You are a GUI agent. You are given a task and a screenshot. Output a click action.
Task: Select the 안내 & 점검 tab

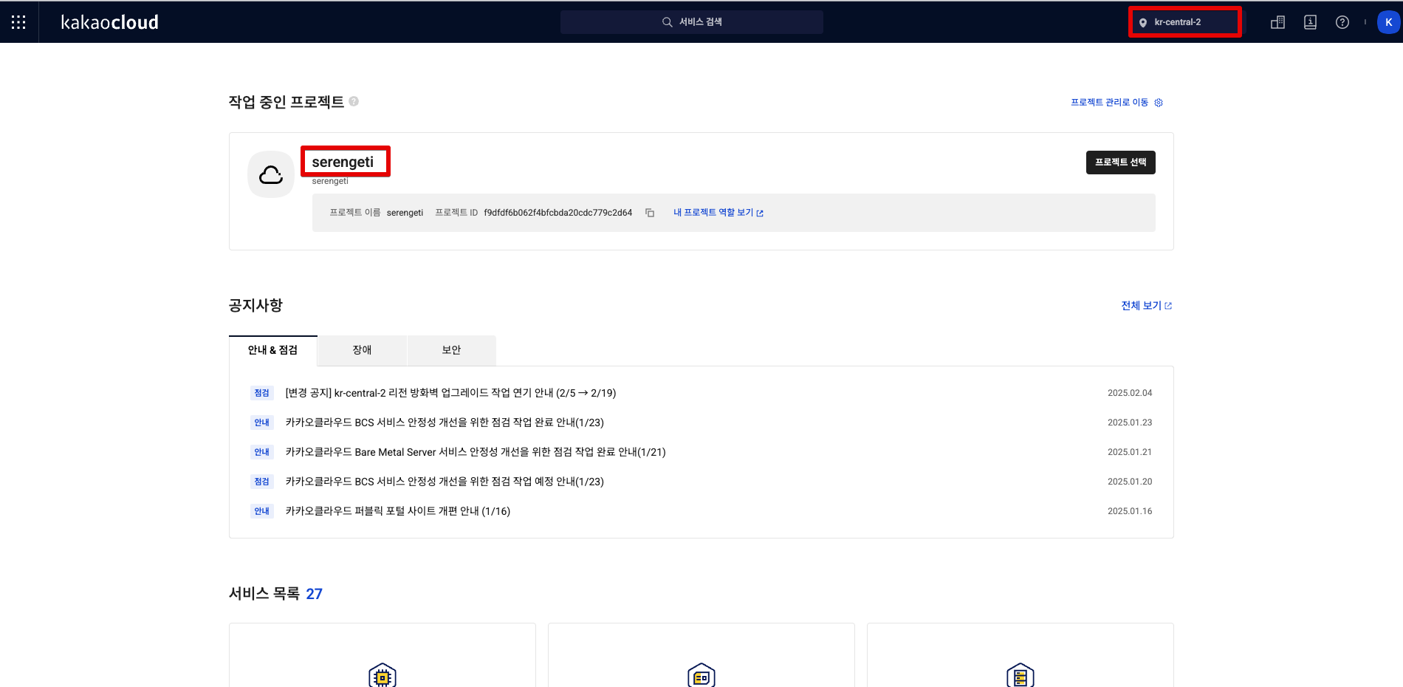point(272,350)
